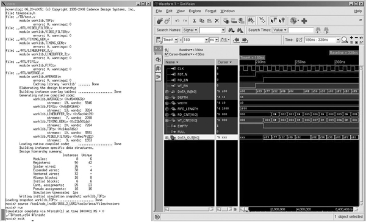The image size is (366, 222).
Task: Expand the DATA_OUT[9:0] signal
Action: pyautogui.click(x=167, y=138)
